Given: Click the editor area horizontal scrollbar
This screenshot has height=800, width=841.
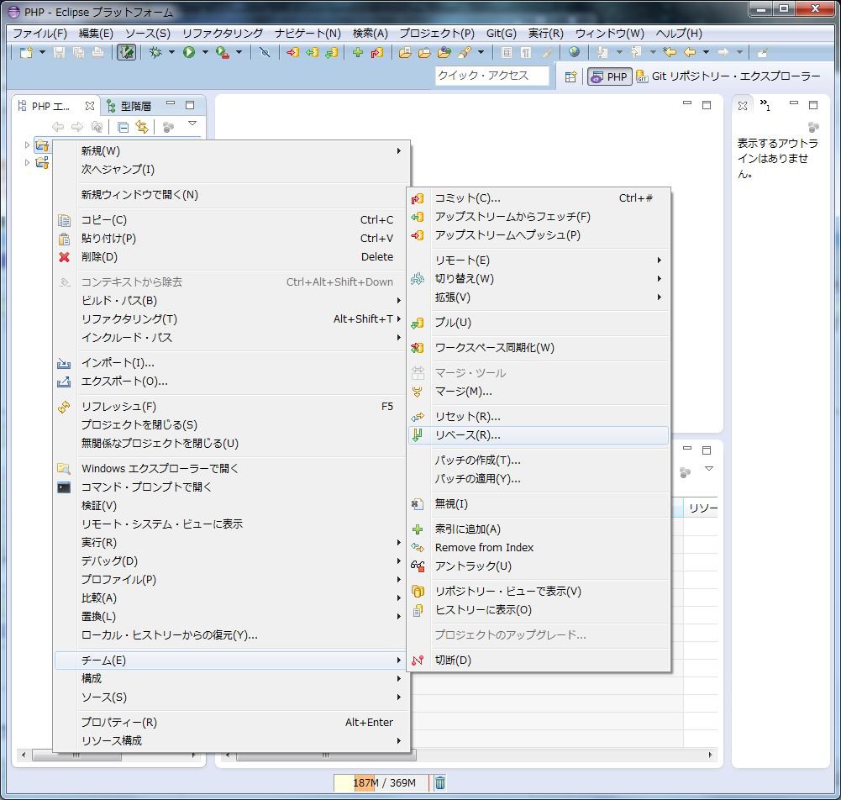Looking at the screenshot, I should (469, 755).
